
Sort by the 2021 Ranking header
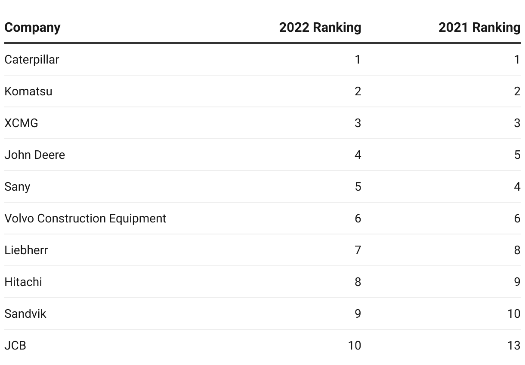(479, 27)
